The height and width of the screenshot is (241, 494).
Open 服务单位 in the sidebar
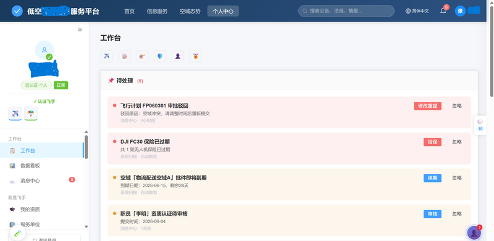click(x=42, y=224)
